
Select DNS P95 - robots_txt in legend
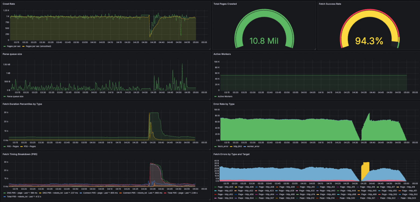coord(52,193)
